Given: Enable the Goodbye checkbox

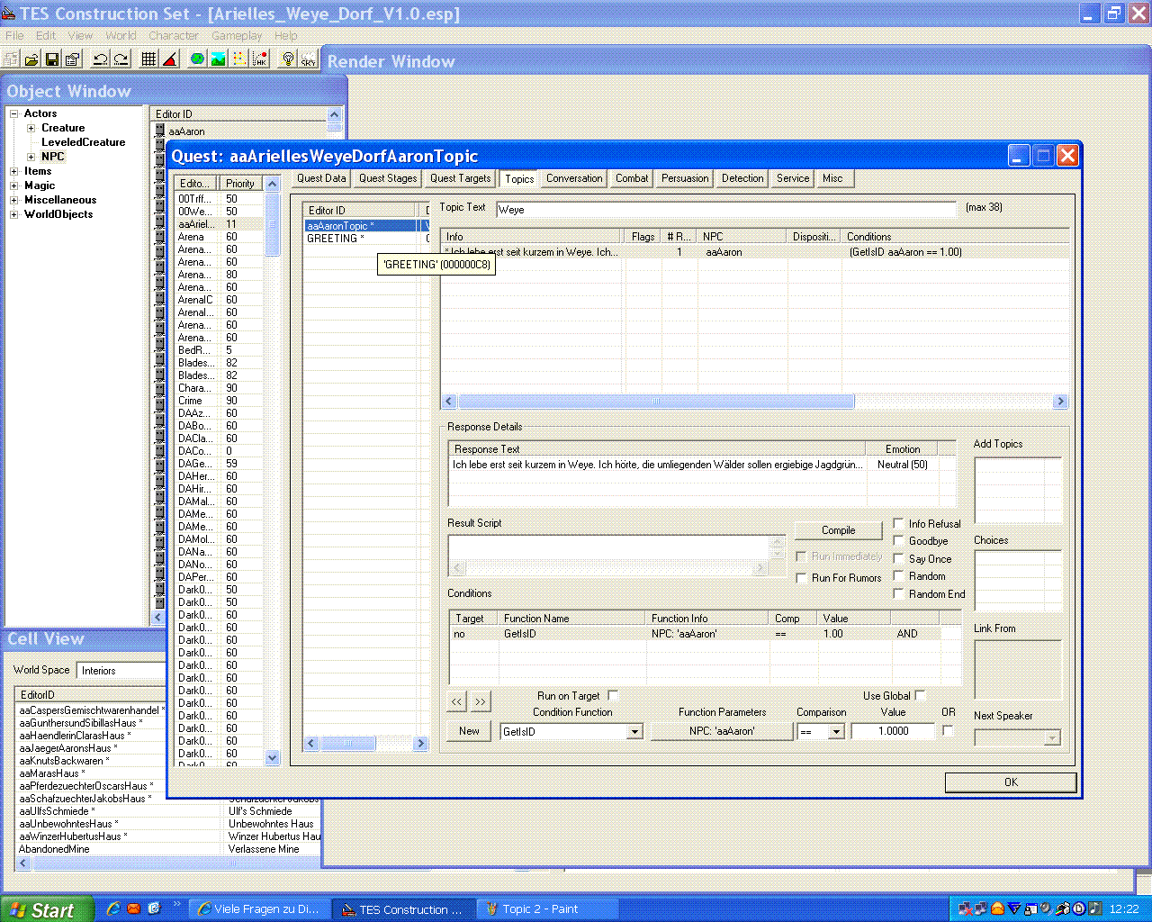Looking at the screenshot, I should [x=898, y=540].
